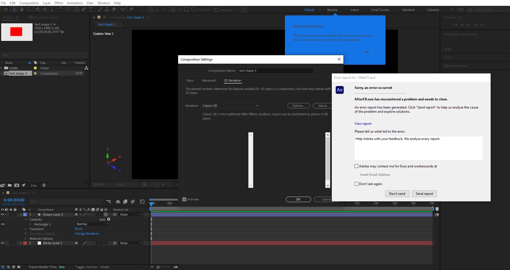Open the Home screen icon
This screenshot has height=270, width=510.
6,10
